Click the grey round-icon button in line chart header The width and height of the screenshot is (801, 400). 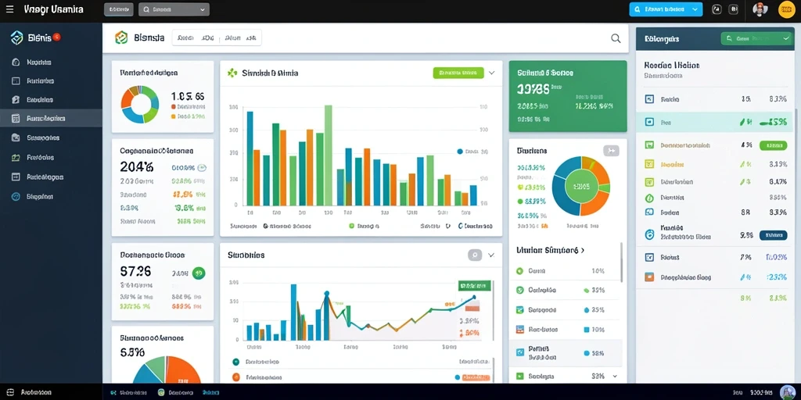tap(475, 255)
